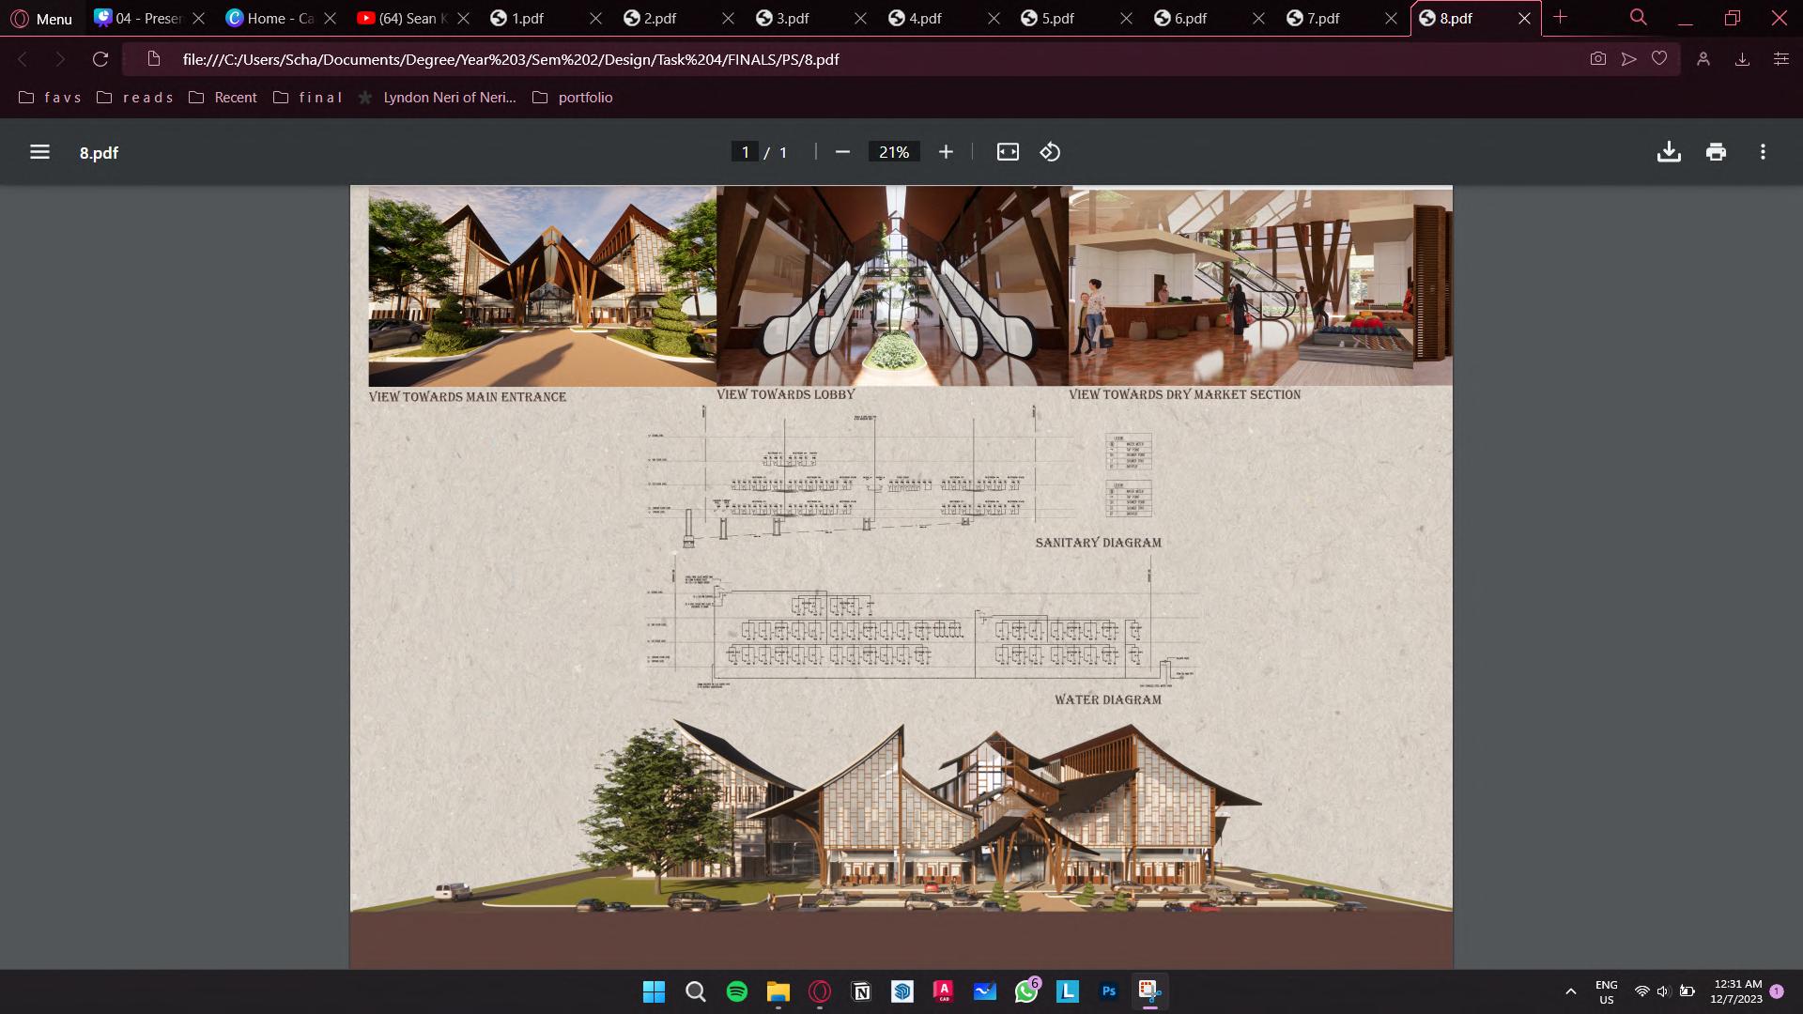Click the zoom percentage field showing 21%
Viewport: 1803px width, 1014px height.
(x=893, y=152)
